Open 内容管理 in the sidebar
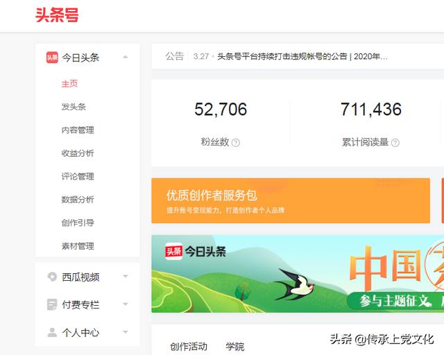 click(78, 130)
